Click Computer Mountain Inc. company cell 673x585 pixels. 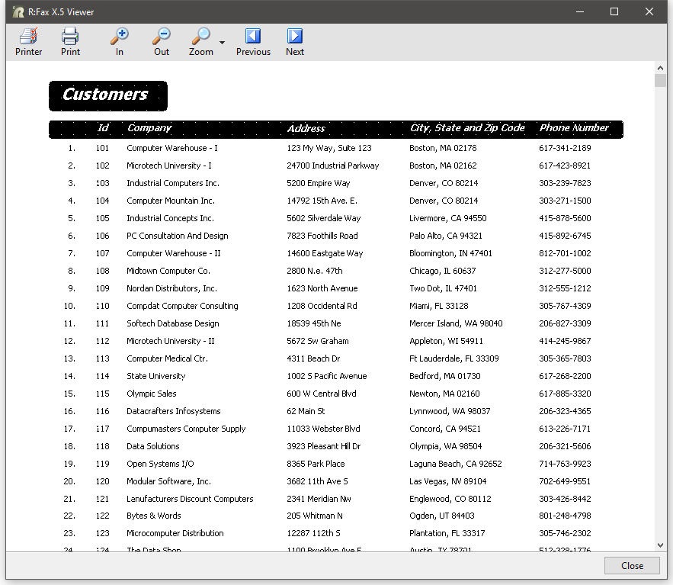tap(171, 201)
